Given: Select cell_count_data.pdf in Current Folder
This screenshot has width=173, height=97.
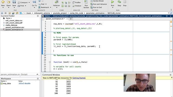Looking at the screenshot, I should click(x=14, y=23).
